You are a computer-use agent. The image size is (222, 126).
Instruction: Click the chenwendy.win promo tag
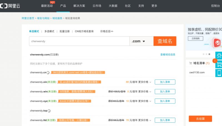click(77, 92)
